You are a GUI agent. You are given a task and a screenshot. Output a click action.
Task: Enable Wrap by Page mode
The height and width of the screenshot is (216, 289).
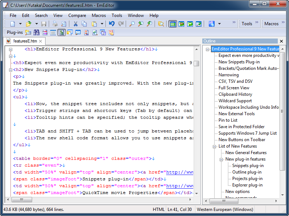[x=198, y=24]
